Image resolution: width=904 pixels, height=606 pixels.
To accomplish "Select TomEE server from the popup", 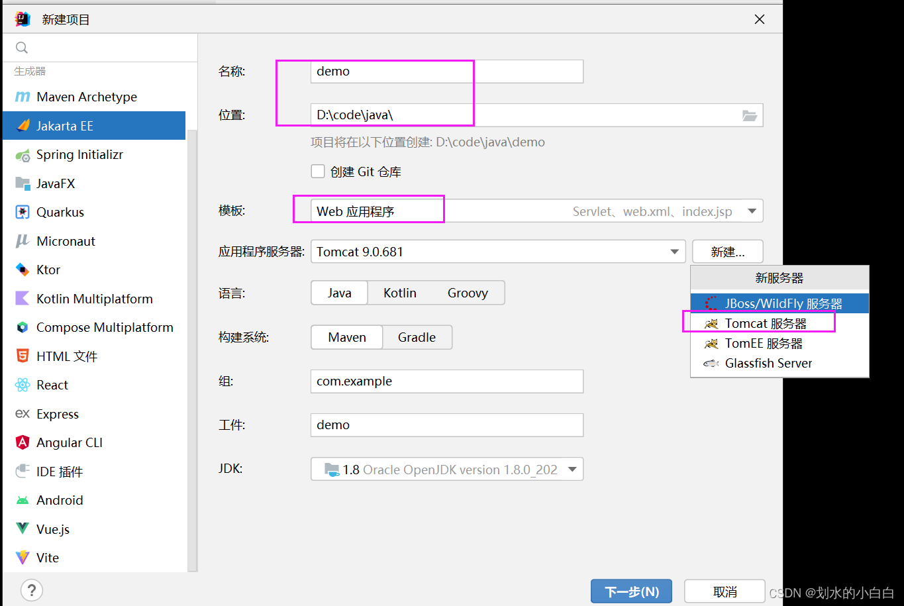I will coord(779,343).
